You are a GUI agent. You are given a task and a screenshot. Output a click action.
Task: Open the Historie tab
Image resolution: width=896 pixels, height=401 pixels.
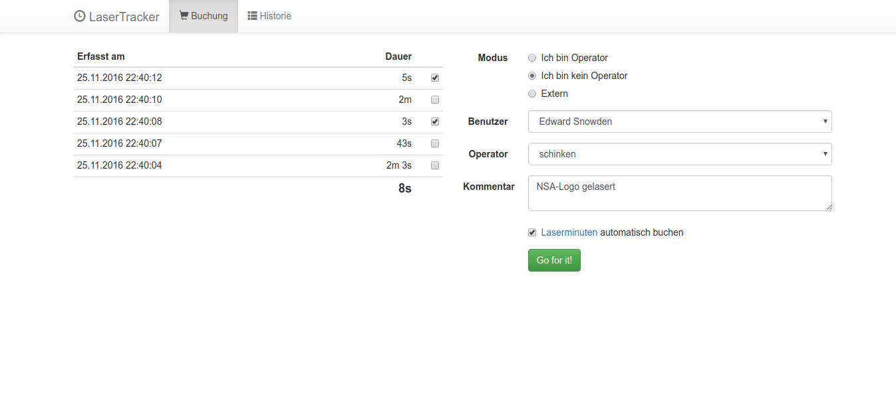click(x=269, y=16)
